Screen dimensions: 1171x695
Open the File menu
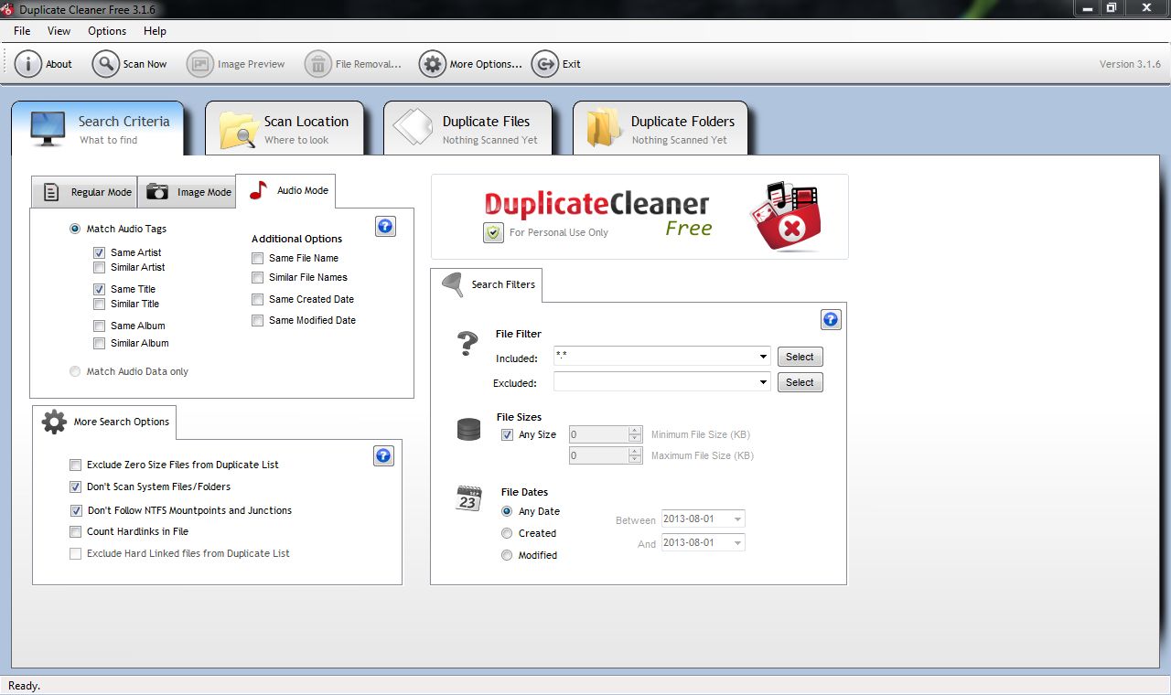[22, 31]
